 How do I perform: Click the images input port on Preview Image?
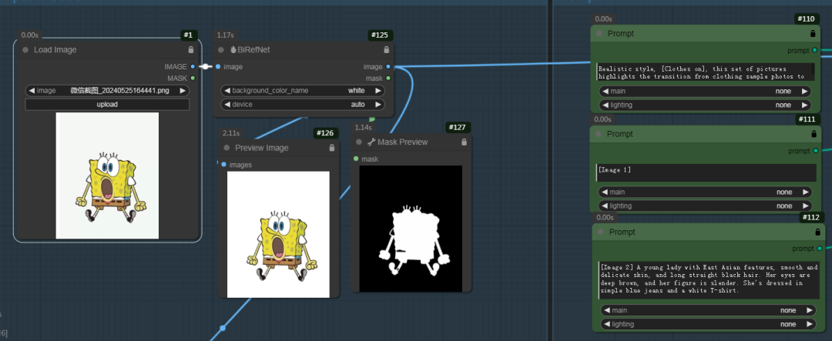pyautogui.click(x=224, y=165)
